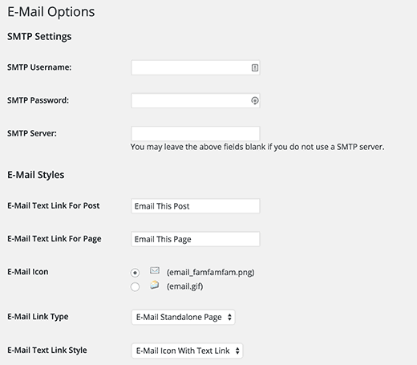Select the email_famfamfam.png radio button
This screenshot has height=365, width=417.
click(x=135, y=273)
